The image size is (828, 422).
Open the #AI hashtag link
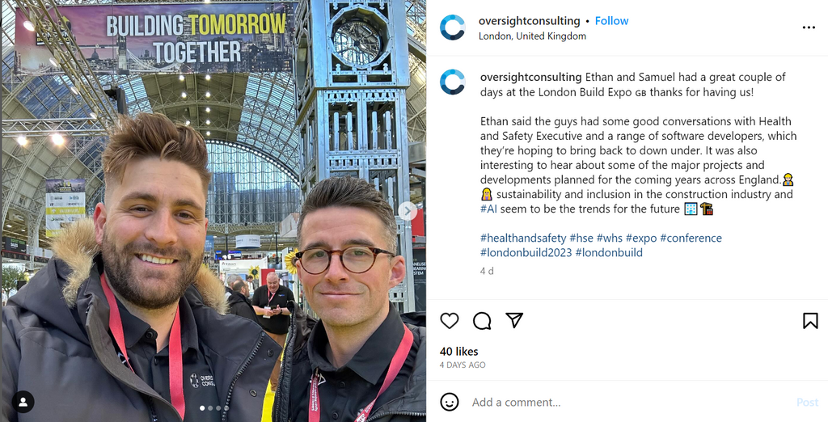click(488, 209)
